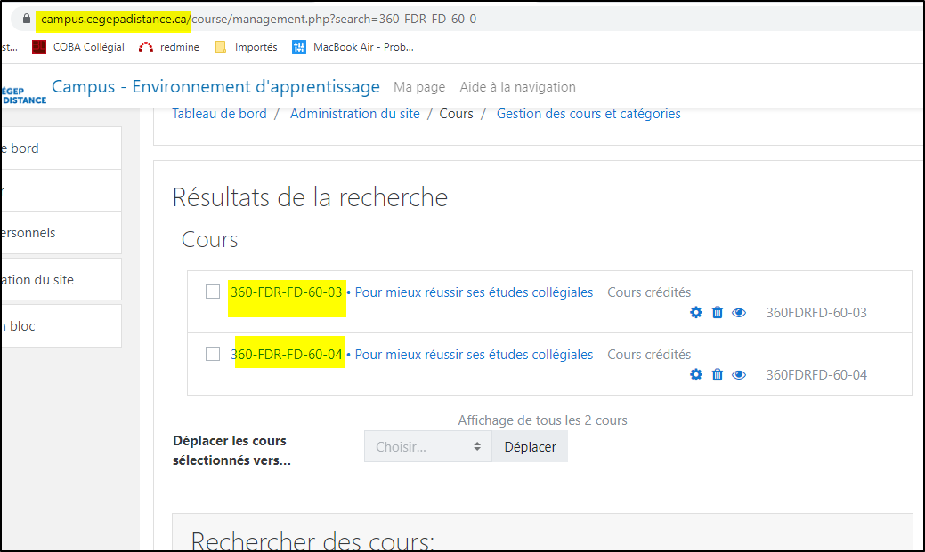
Task: Open the COBA Collégial bookmark
Action: tap(78, 47)
